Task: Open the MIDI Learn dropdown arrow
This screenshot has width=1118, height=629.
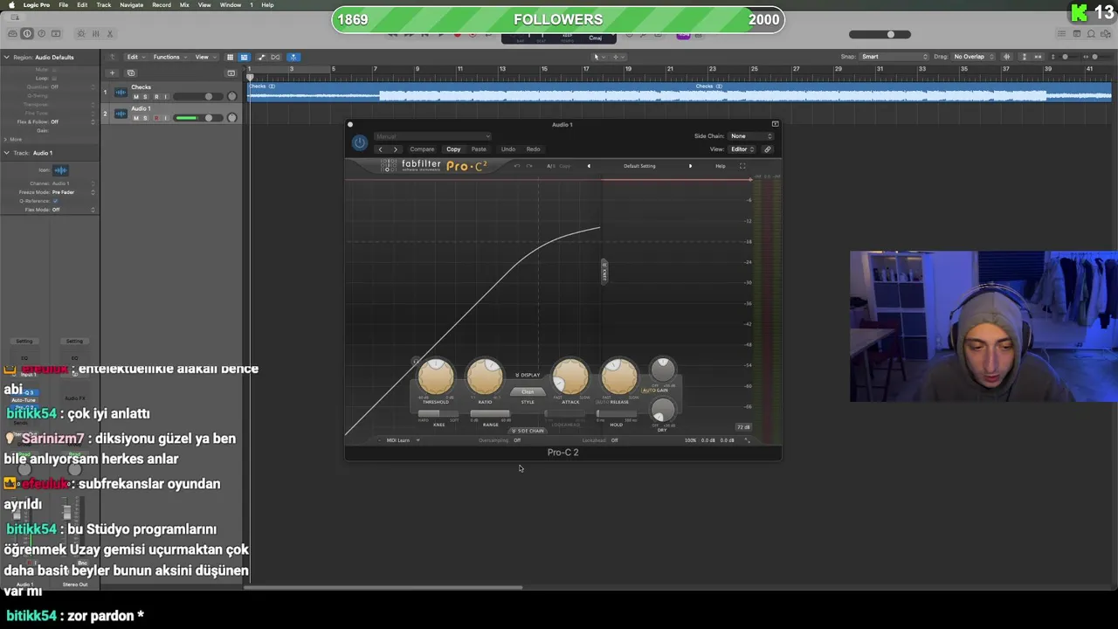Action: coord(418,440)
